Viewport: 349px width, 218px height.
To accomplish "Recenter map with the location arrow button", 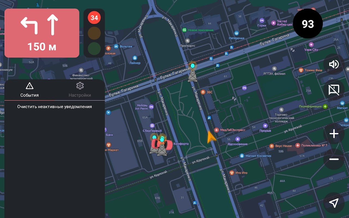I will tap(334, 203).
